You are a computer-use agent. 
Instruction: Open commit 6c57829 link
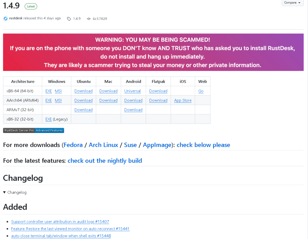pyautogui.click(x=100, y=19)
